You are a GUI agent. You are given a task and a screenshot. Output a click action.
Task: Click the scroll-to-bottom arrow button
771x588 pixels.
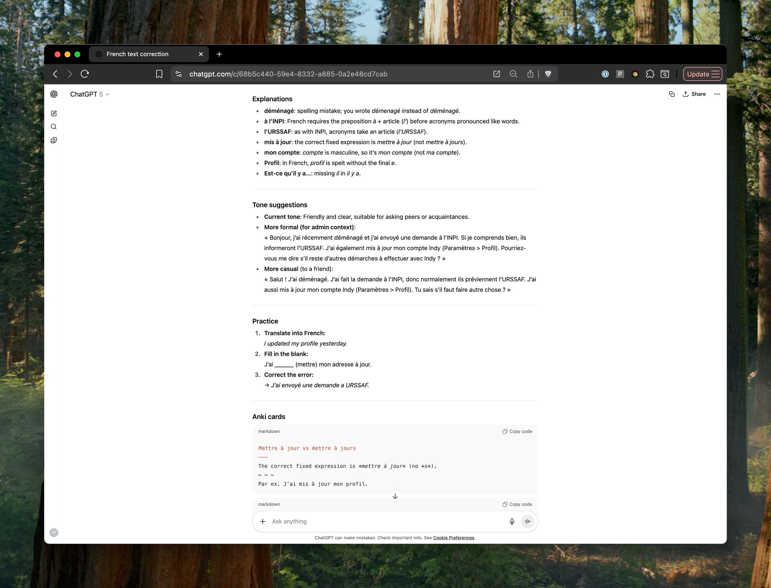[395, 496]
